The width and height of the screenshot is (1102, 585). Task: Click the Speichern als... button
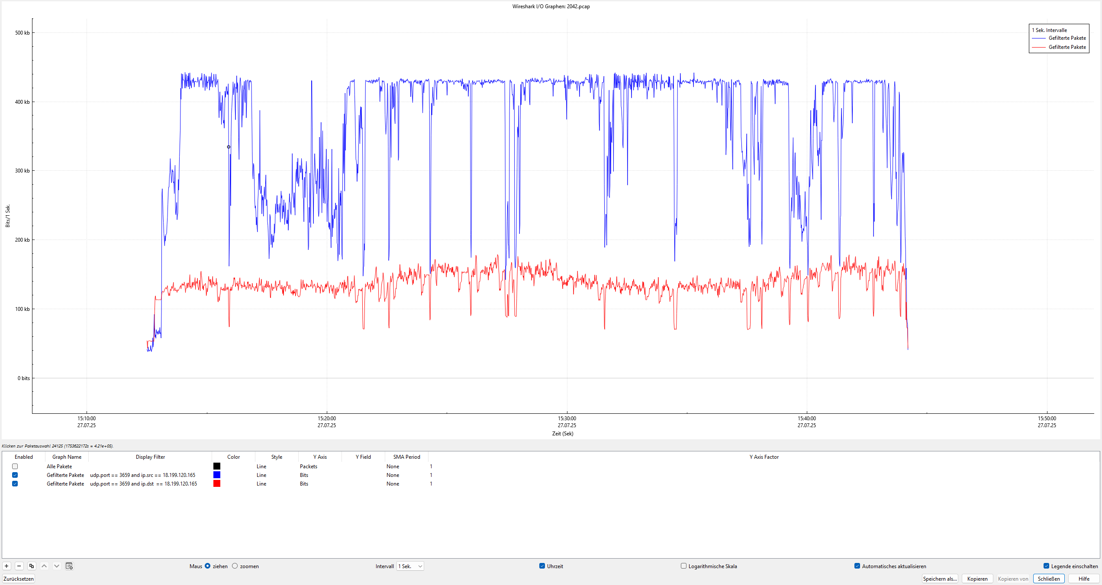(x=940, y=579)
